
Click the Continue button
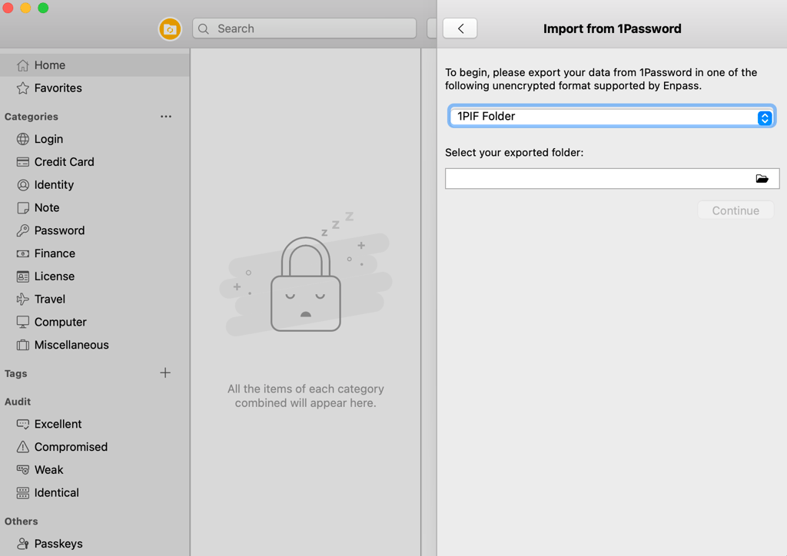pos(736,210)
